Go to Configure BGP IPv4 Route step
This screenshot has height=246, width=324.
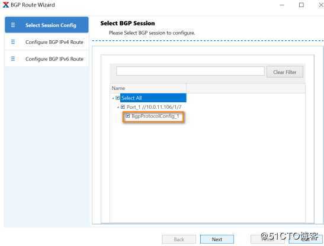(x=47, y=42)
